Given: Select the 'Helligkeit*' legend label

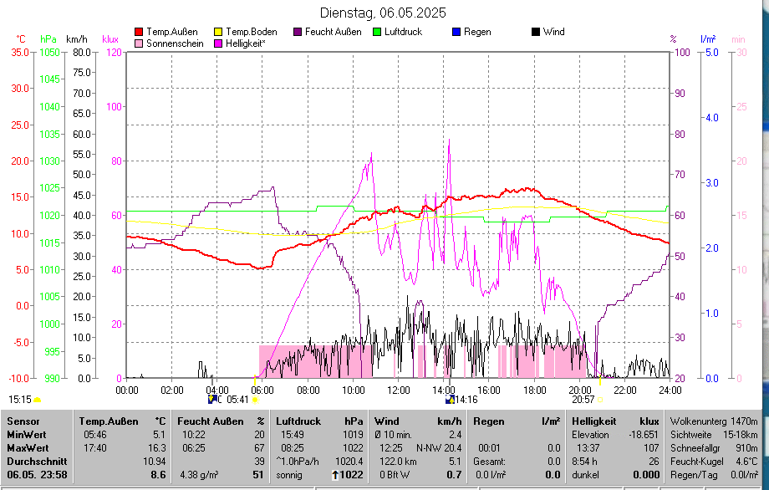Looking at the screenshot, I should tap(246, 43).
